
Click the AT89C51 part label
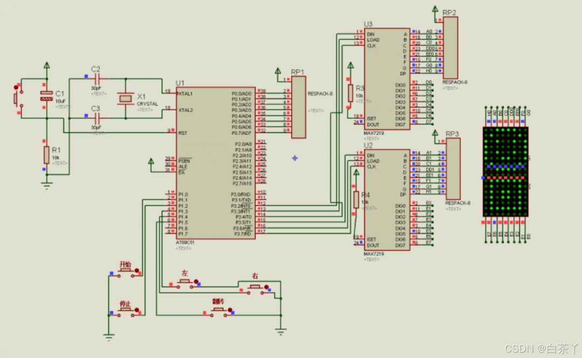pyautogui.click(x=185, y=243)
